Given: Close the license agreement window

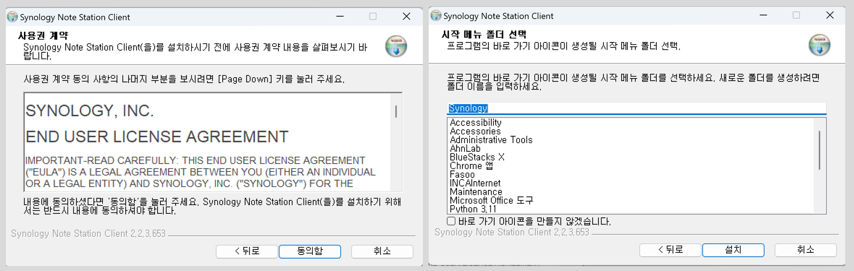Looking at the screenshot, I should click(x=406, y=17).
